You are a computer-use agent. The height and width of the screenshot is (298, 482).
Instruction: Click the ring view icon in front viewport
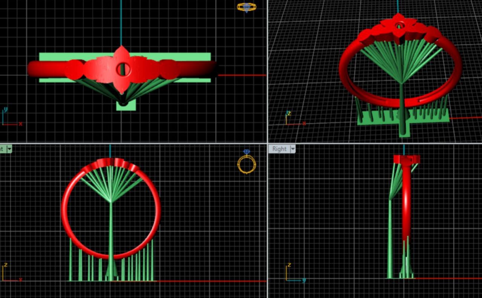pos(247,162)
